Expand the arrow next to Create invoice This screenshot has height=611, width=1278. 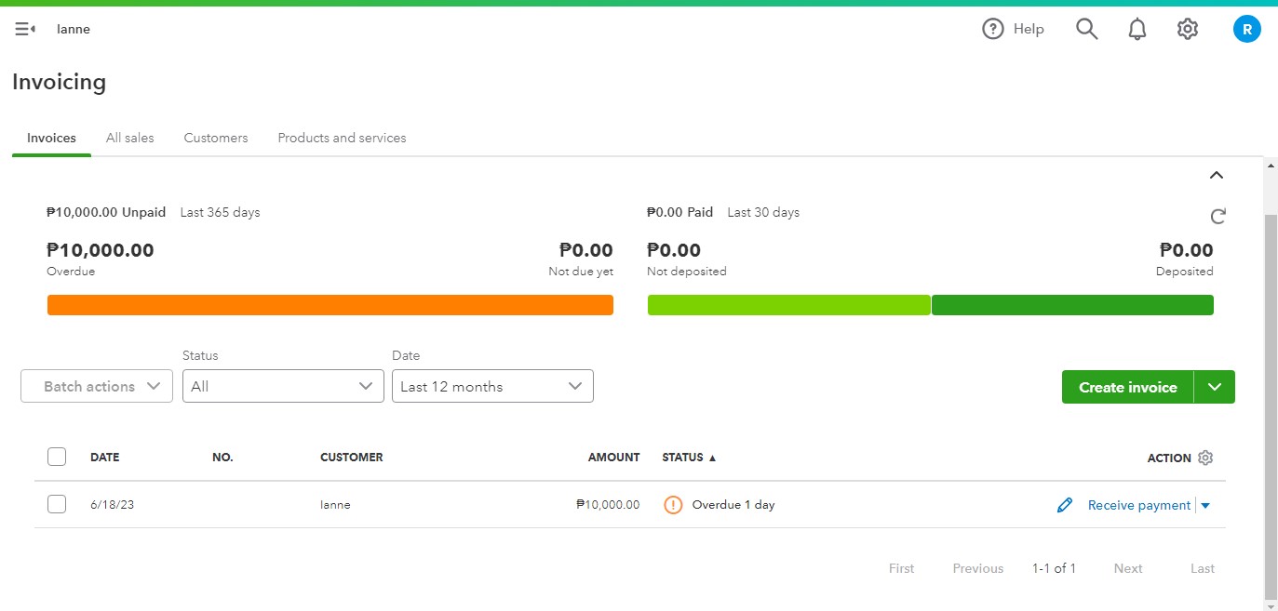coord(1214,387)
